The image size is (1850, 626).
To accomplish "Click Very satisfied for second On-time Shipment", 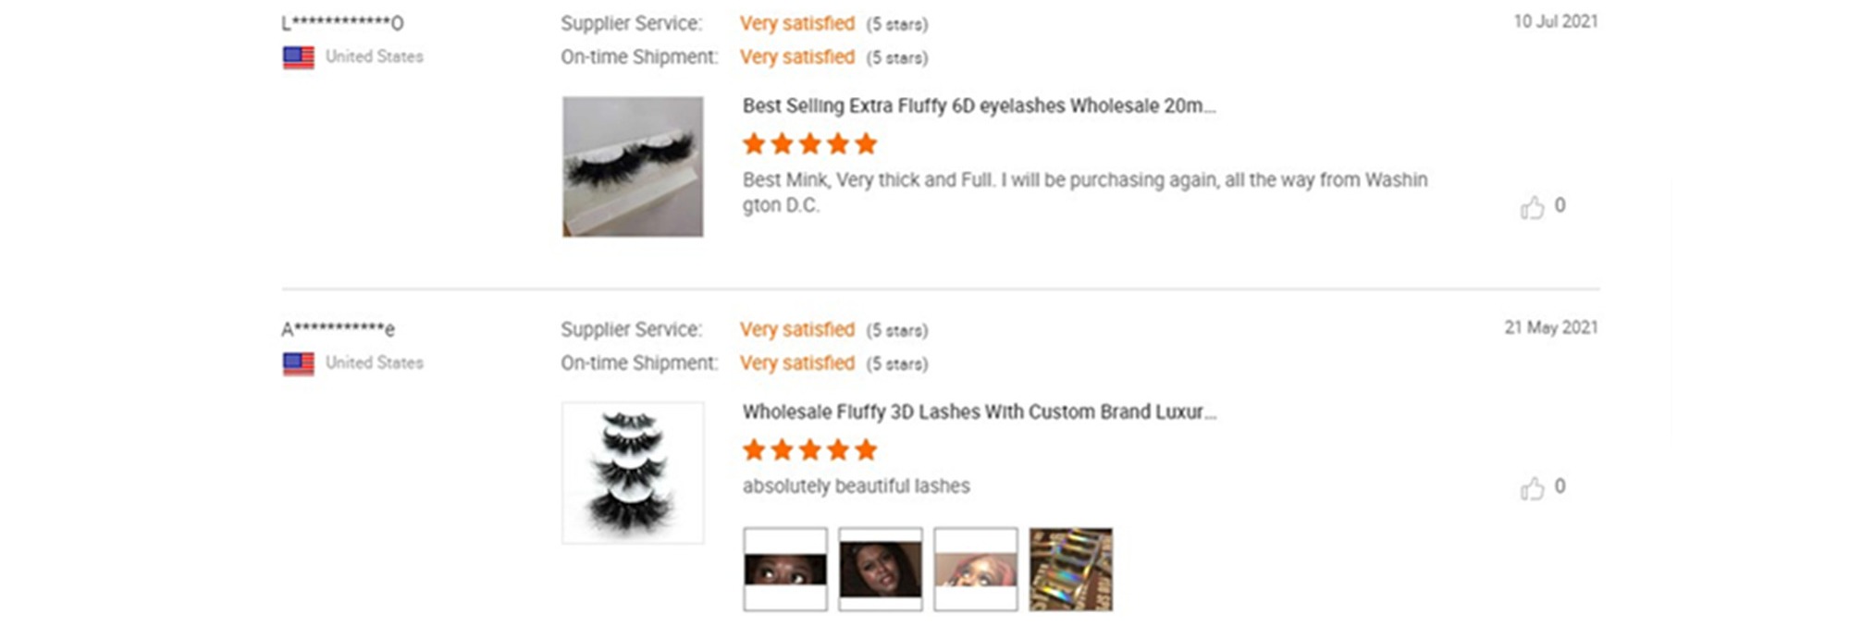I will coord(796,363).
